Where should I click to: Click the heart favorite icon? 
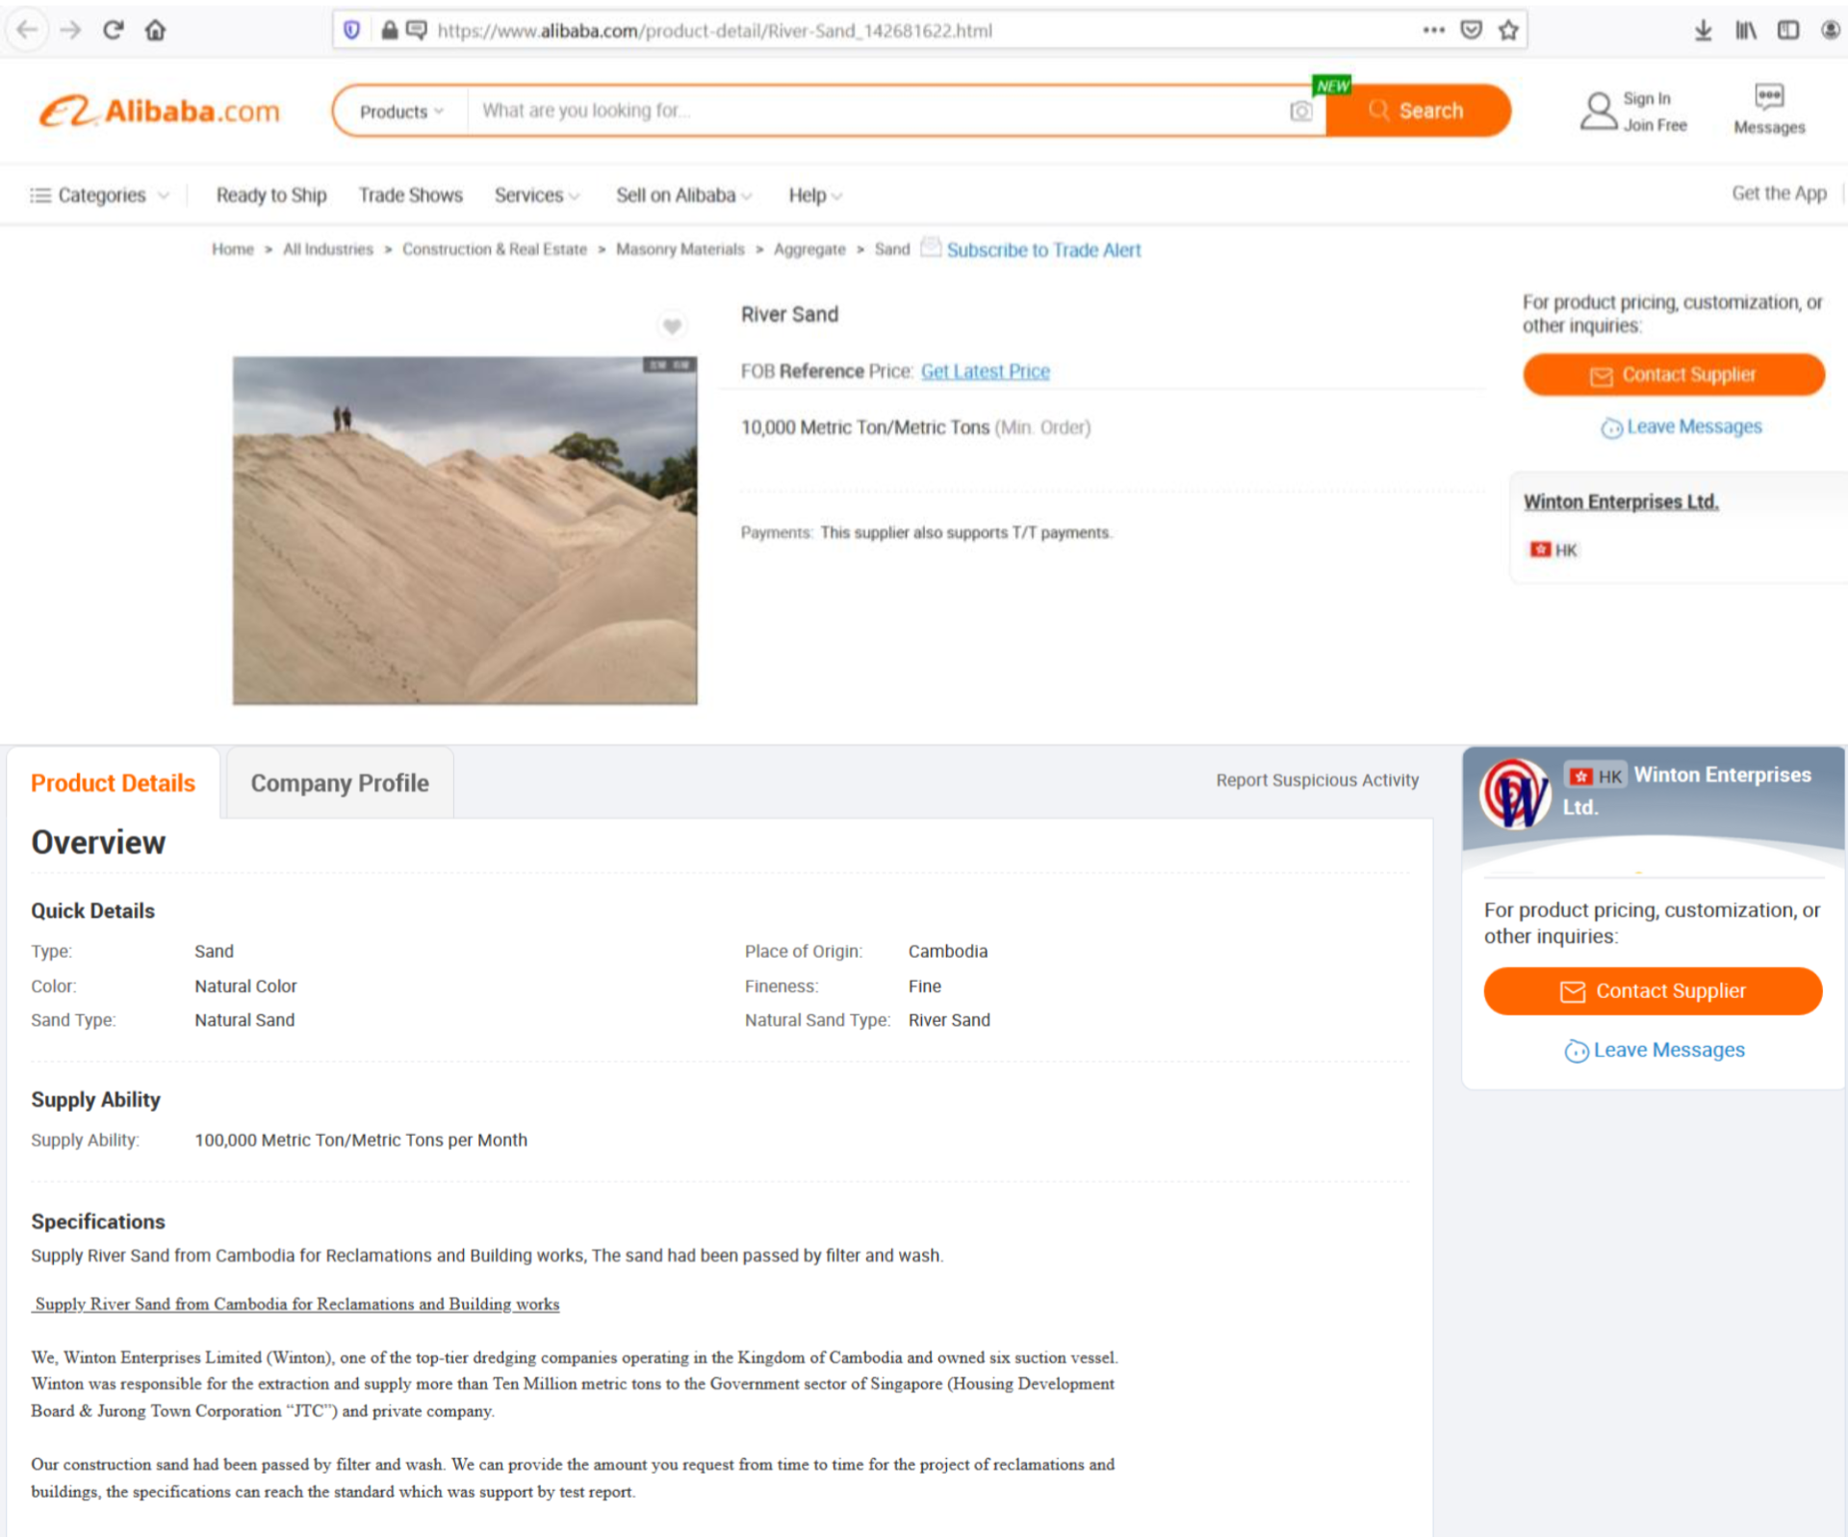tap(672, 326)
